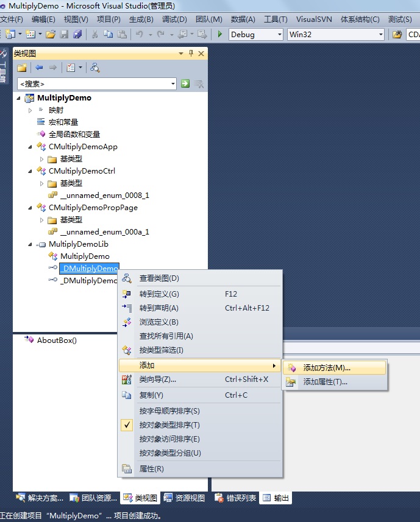Select 按类型筛选(I) in context menu
This screenshot has height=522, width=420.
click(201, 350)
